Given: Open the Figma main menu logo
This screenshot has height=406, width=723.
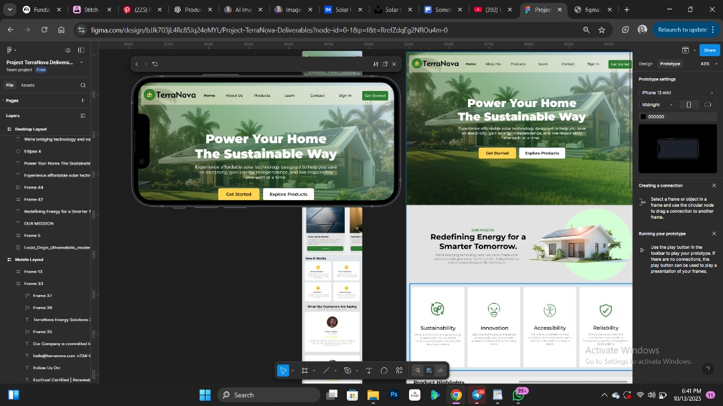Looking at the screenshot, I should pos(10,49).
